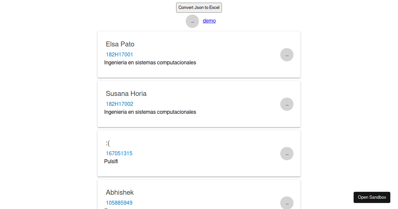Select the blue ID 182H17002

click(x=119, y=104)
